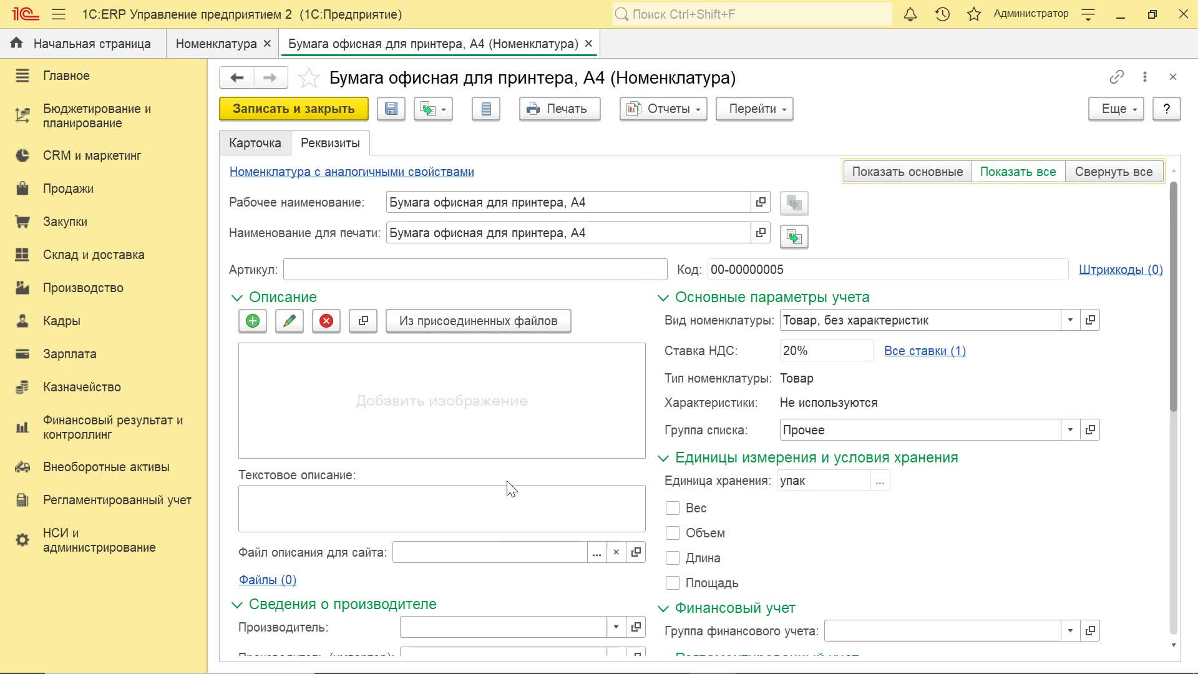Choose Единица хранения via ellipsis button
Screen dimensions: 1198x674
point(880,481)
